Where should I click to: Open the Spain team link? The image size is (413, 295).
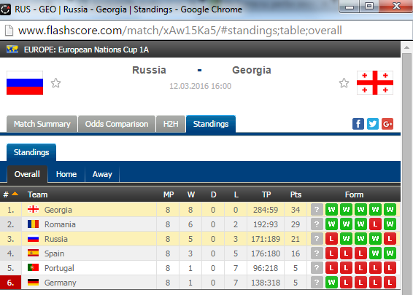coord(54,253)
